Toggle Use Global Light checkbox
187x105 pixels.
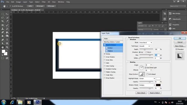pyautogui.click(x=146, y=67)
